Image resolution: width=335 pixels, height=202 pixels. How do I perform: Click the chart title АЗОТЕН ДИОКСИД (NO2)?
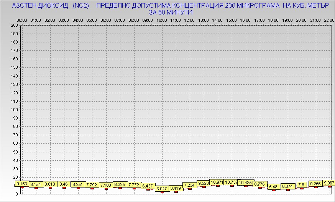point(51,6)
